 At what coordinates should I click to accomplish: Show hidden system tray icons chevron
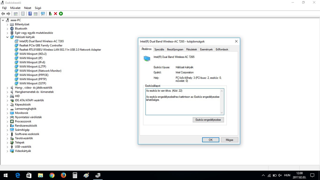[x=263, y=175]
